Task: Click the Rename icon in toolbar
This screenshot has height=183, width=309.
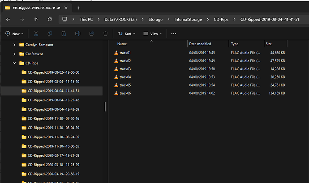Action: click(77, 33)
